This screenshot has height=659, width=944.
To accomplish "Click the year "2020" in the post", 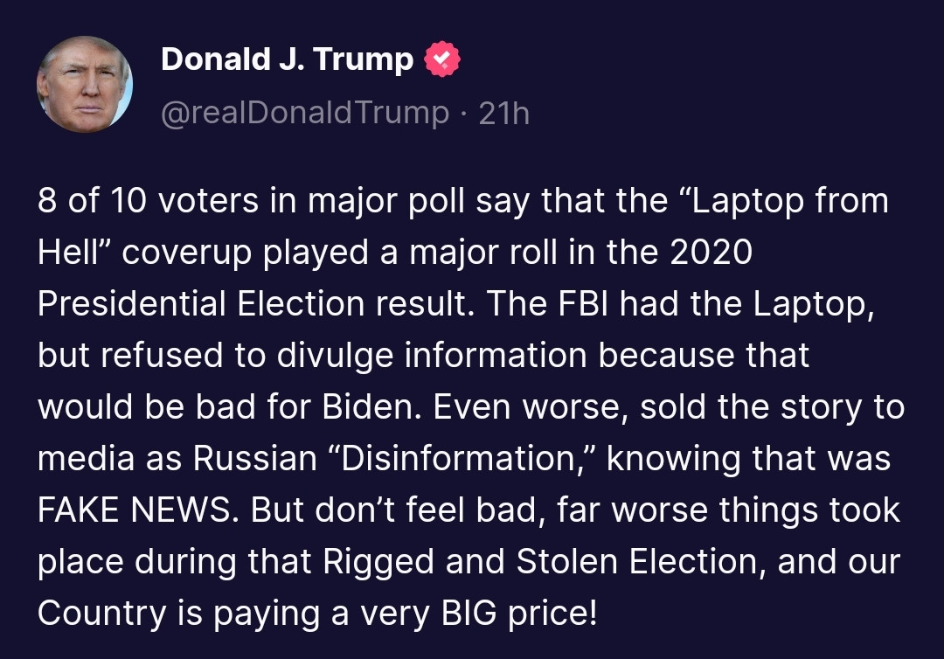I will (711, 253).
